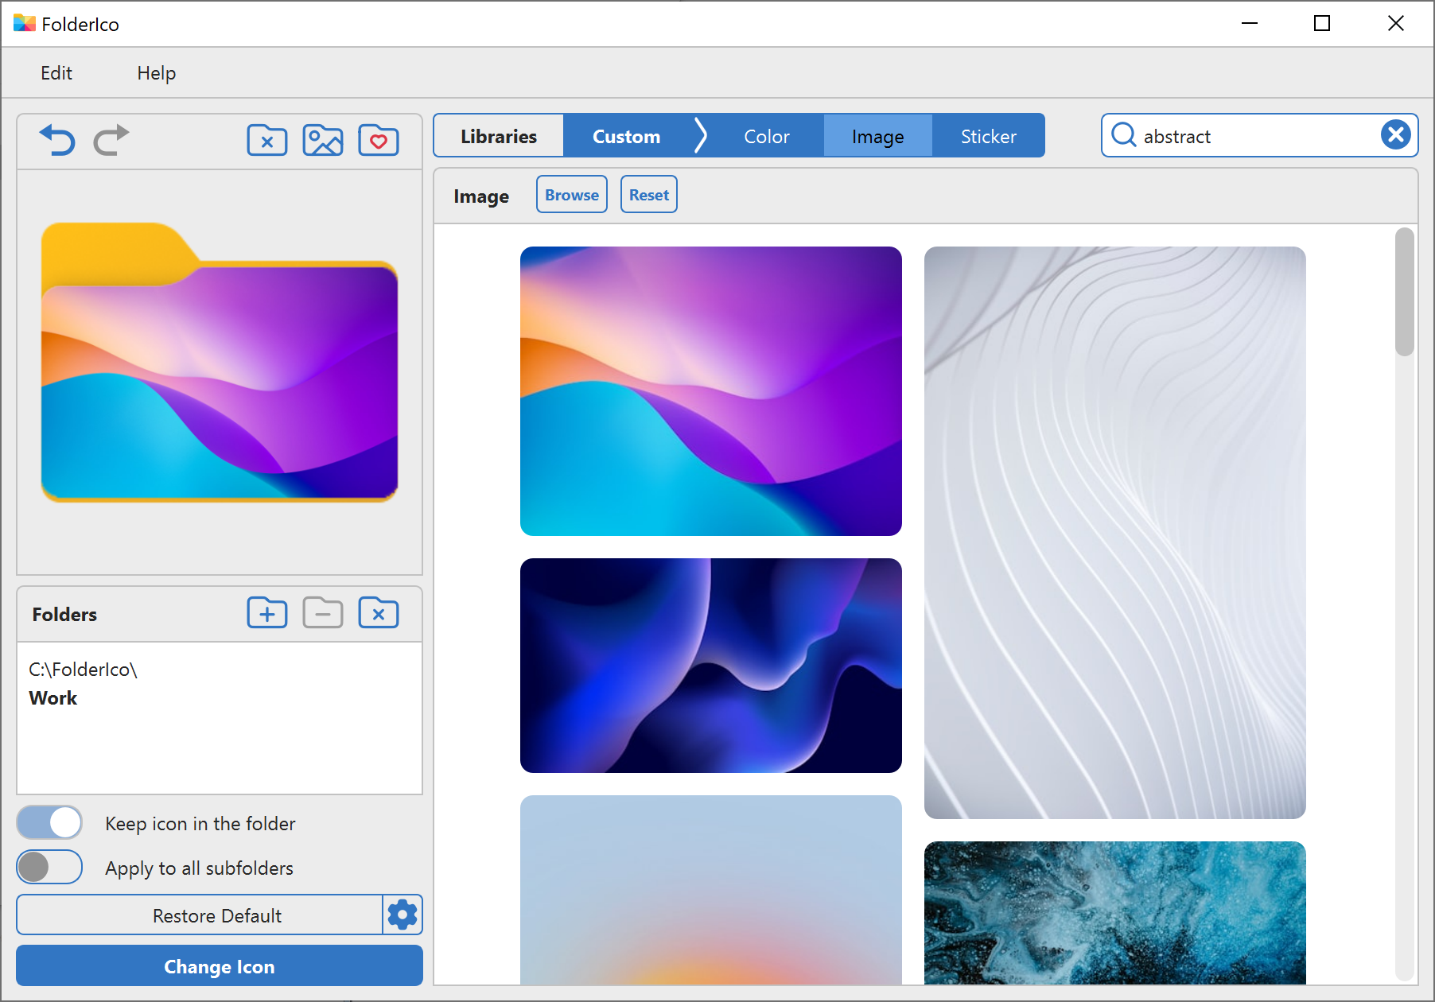Select the pale blue gradient sunrise image
Viewport: 1435px width, 1002px height.
pyautogui.click(x=711, y=890)
